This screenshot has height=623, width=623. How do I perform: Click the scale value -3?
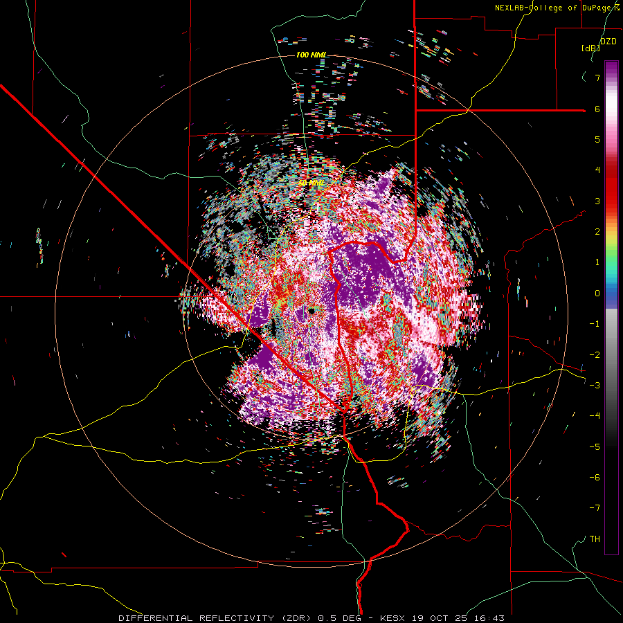[x=595, y=386]
